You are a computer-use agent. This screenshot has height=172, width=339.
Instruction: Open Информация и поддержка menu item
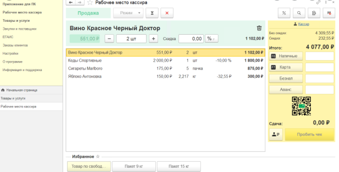[22, 70]
